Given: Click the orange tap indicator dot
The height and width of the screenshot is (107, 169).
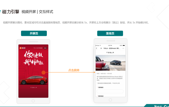Looking at the screenshot, I should (43, 73).
